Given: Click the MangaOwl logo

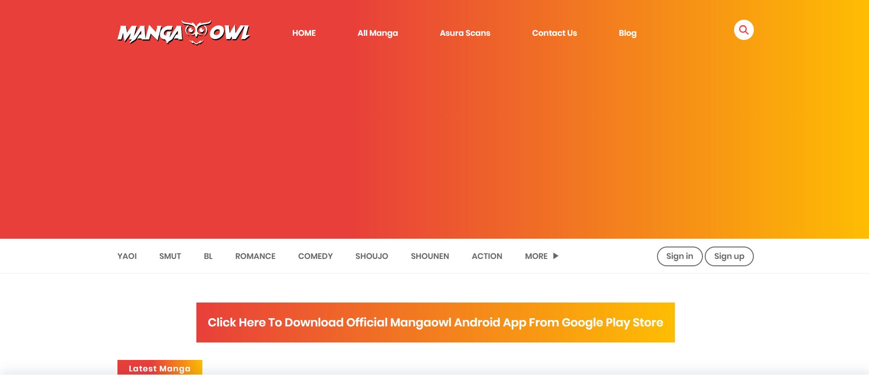Looking at the screenshot, I should [x=184, y=33].
